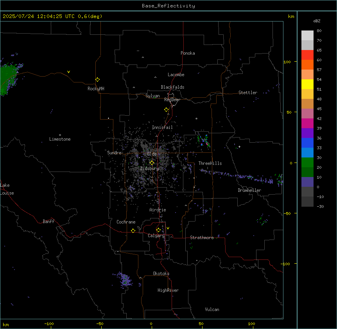
Task: Click the white caret marker southwest of Ponoka
Action: point(143,57)
